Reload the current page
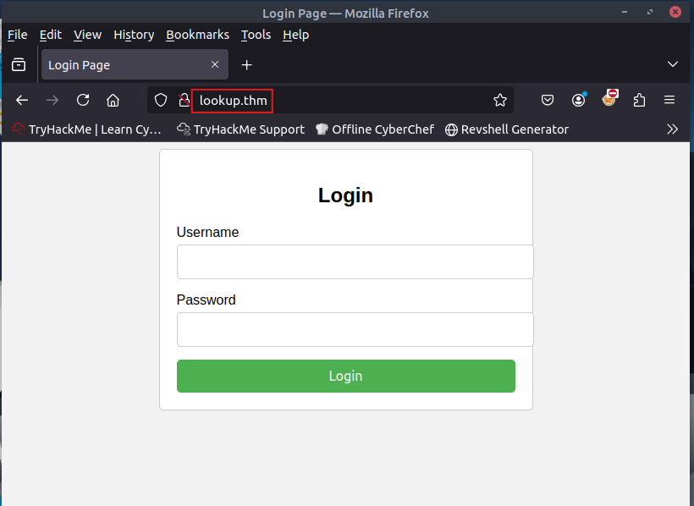 [x=83, y=100]
